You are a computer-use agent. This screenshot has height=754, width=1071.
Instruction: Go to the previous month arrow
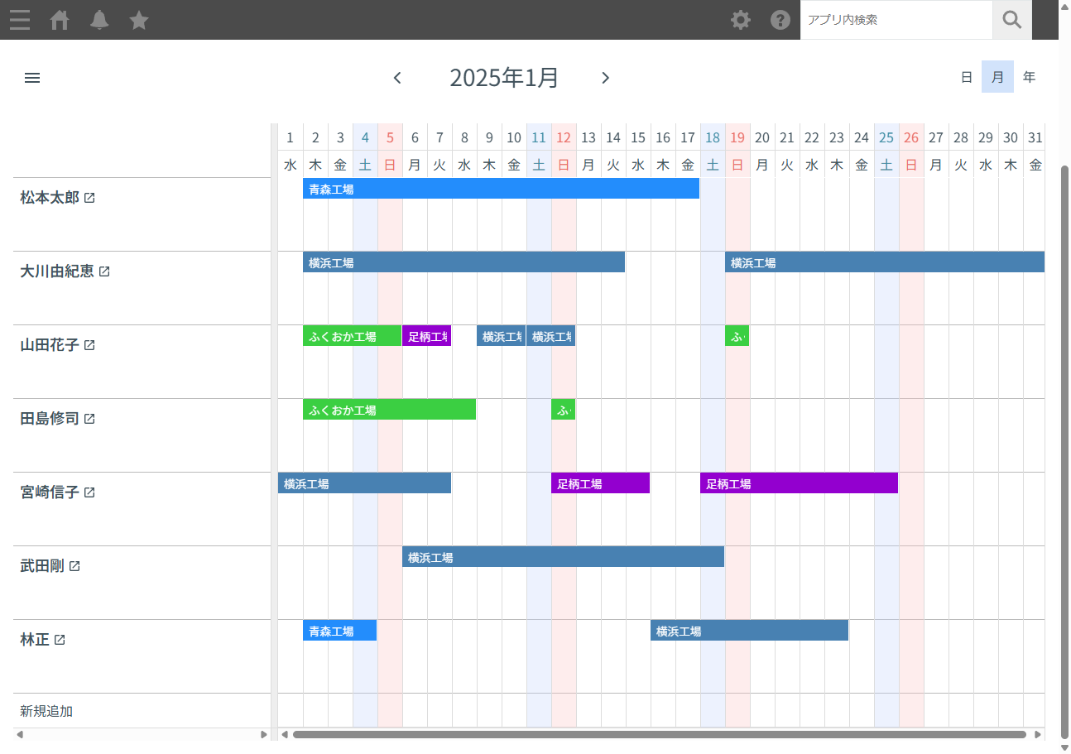point(397,78)
